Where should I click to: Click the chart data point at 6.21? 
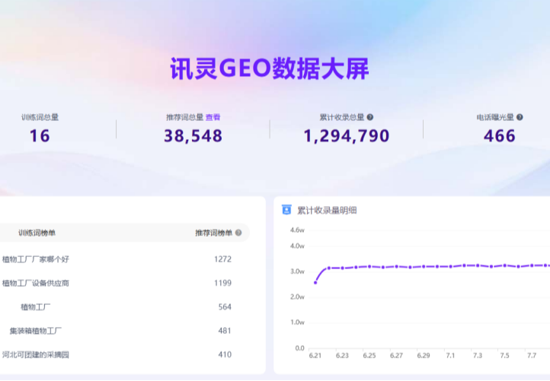pyautogui.click(x=315, y=283)
